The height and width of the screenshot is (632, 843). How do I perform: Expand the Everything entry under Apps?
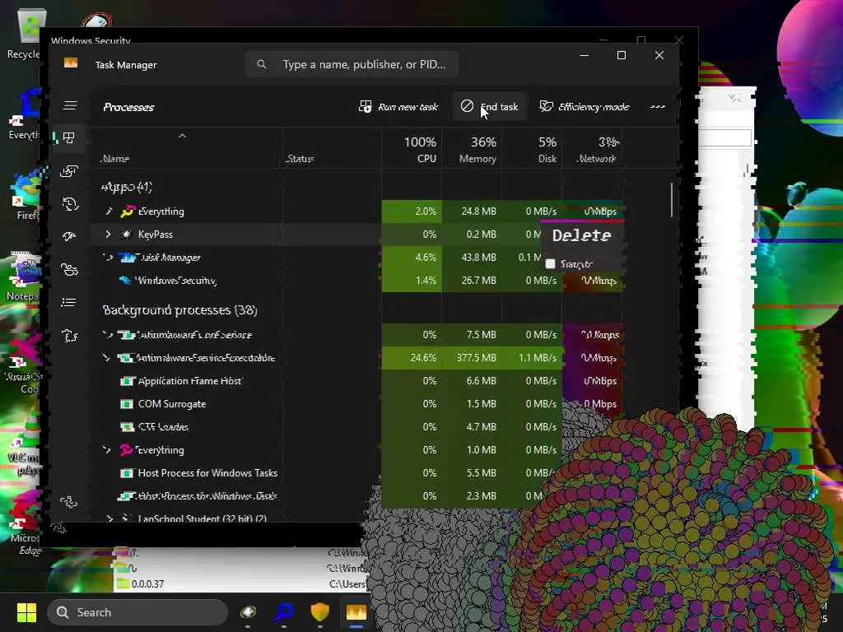click(x=109, y=211)
